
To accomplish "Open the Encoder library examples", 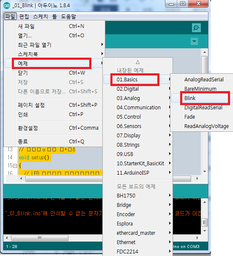I will 138,214.
